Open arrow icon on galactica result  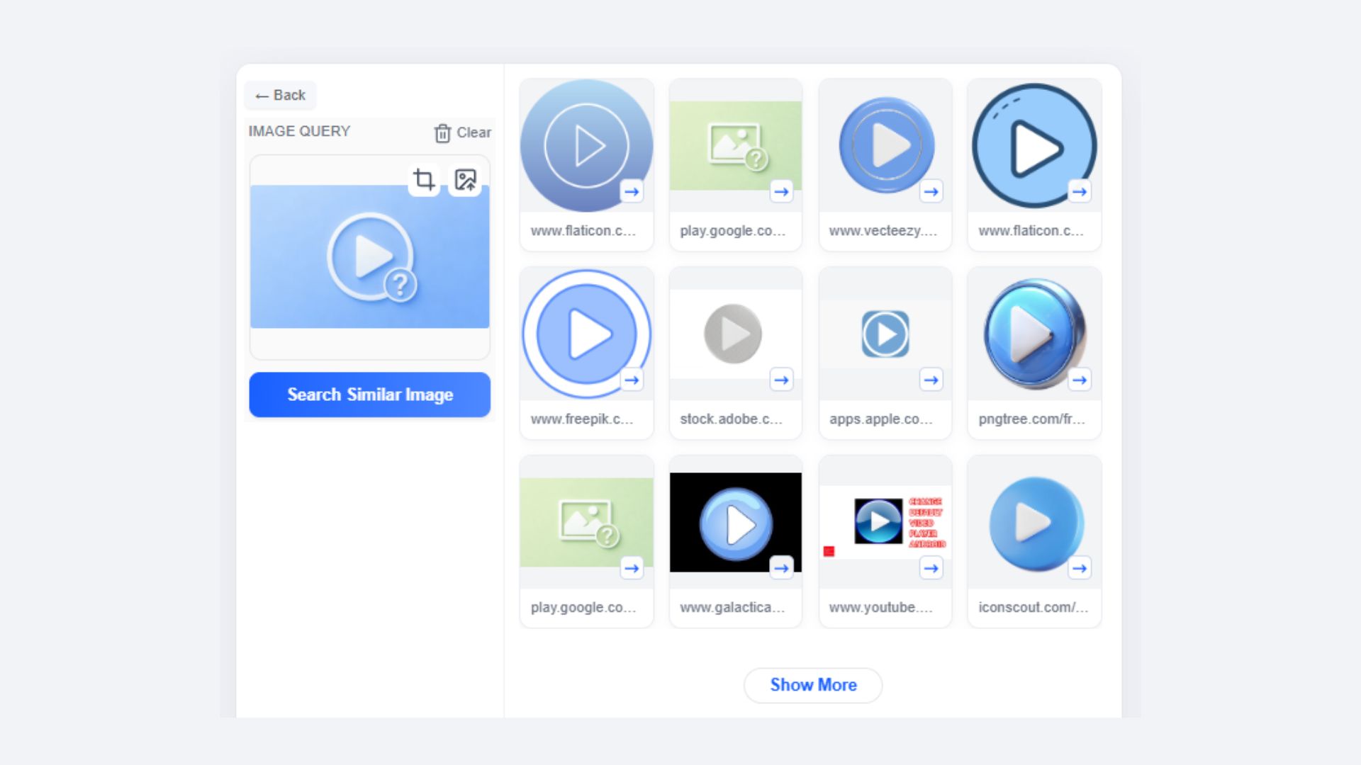781,568
